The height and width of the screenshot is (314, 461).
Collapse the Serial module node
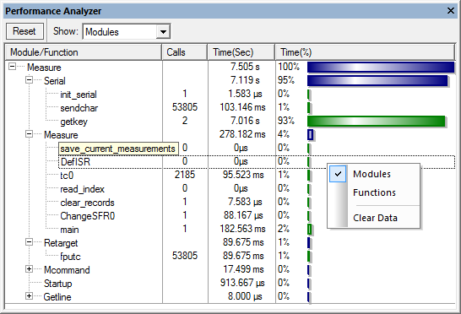(x=29, y=80)
